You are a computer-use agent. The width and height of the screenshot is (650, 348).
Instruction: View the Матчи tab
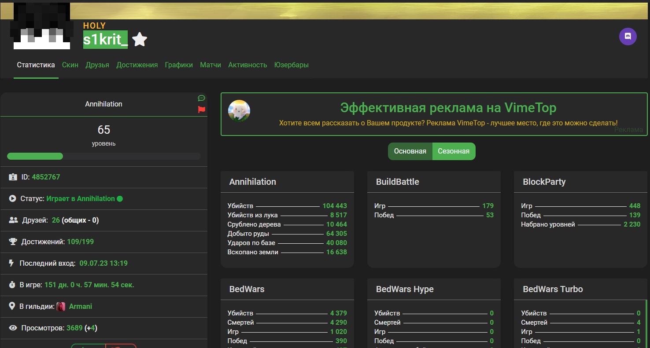(211, 65)
